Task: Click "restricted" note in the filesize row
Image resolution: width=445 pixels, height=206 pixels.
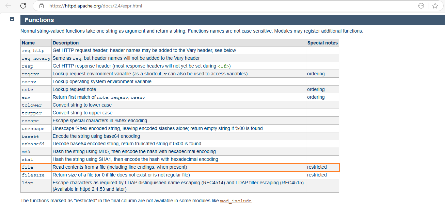Action: pos(317,175)
